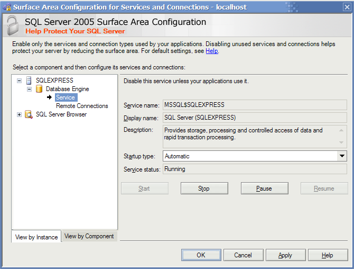Click the title bar application icon
This screenshot has height=269, width=354.
point(7,7)
